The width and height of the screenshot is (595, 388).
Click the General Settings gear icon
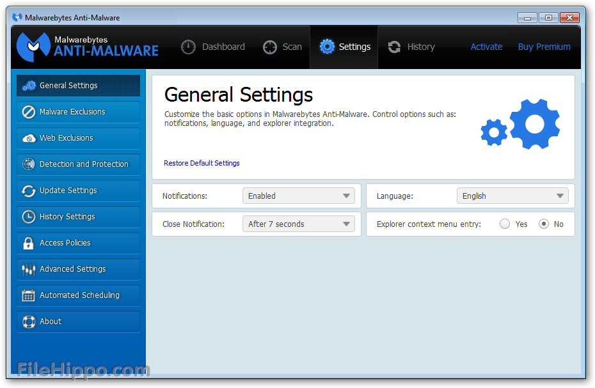pyautogui.click(x=29, y=85)
